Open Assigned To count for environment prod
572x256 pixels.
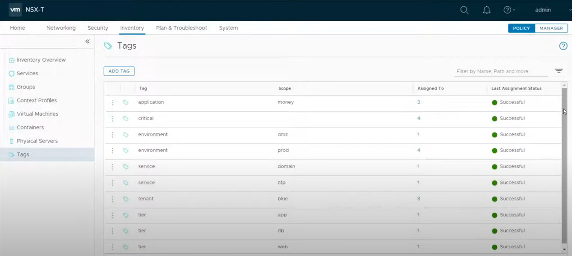pyautogui.click(x=419, y=151)
